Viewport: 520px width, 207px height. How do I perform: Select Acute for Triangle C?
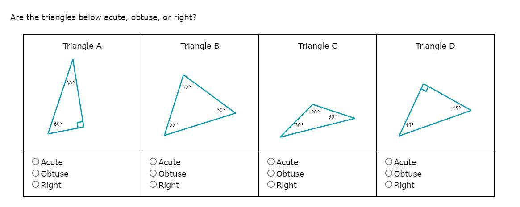271,161
